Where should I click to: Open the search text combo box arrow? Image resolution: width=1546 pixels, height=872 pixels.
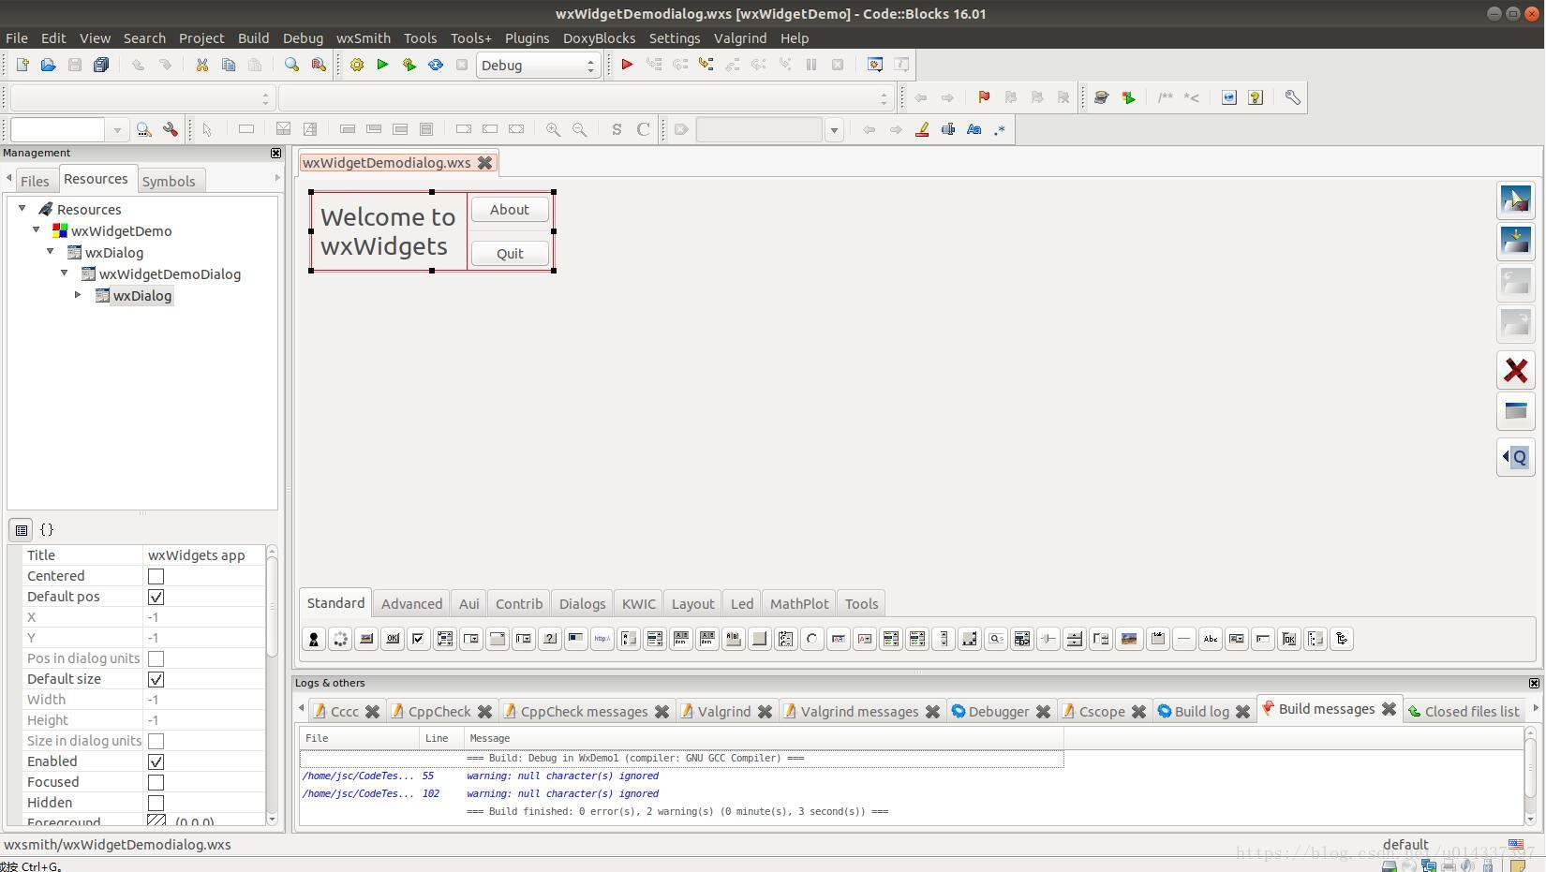point(117,130)
